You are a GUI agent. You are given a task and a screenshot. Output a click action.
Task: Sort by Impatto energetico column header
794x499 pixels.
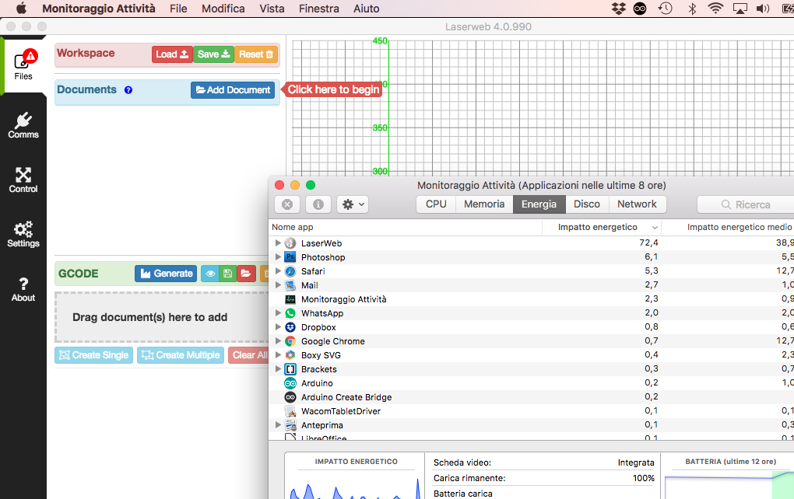pyautogui.click(x=602, y=227)
